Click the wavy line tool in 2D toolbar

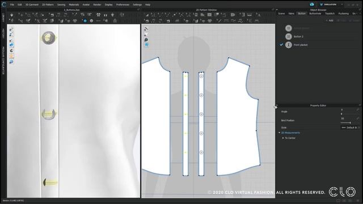point(233,21)
